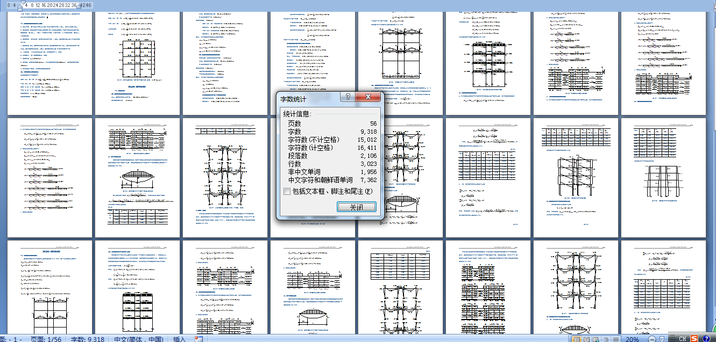
Task: Click the 字符数(不计空格) 15,012 row
Action: pos(331,140)
